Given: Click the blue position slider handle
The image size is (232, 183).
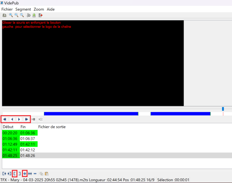Looking at the screenshot, I should coord(223,109).
